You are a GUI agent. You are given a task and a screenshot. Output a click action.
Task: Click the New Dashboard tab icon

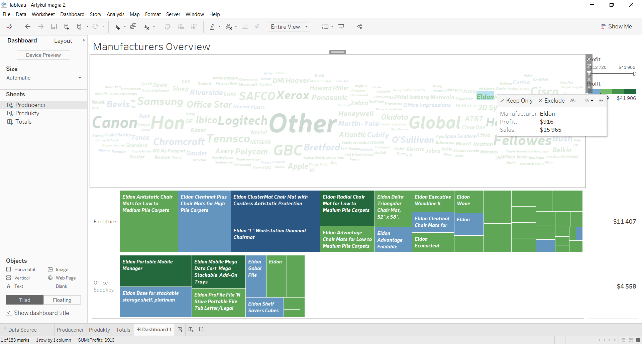pyautogui.click(x=191, y=330)
